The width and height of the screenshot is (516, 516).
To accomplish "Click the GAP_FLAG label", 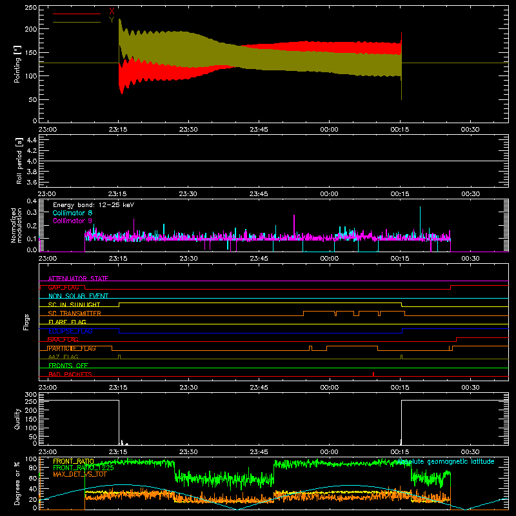I will point(63,287).
